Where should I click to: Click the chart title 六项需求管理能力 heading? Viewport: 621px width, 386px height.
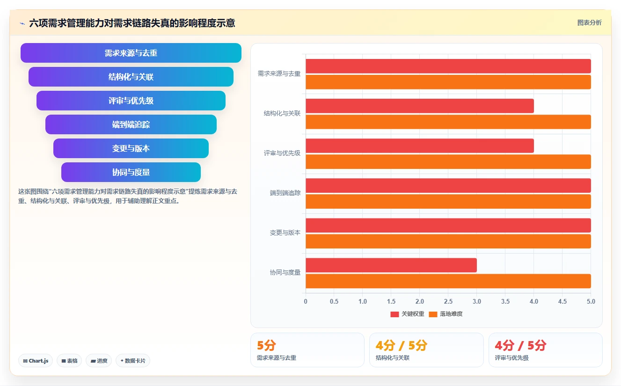tap(132, 23)
